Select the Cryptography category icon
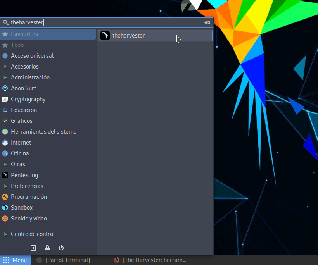318x265 pixels. [x=5, y=99]
